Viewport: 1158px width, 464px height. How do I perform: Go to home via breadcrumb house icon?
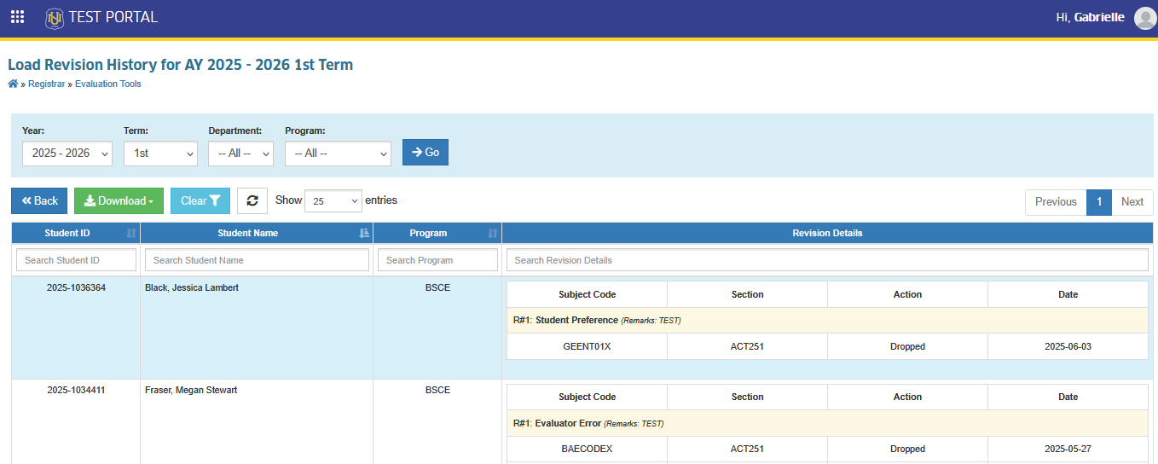pyautogui.click(x=13, y=84)
